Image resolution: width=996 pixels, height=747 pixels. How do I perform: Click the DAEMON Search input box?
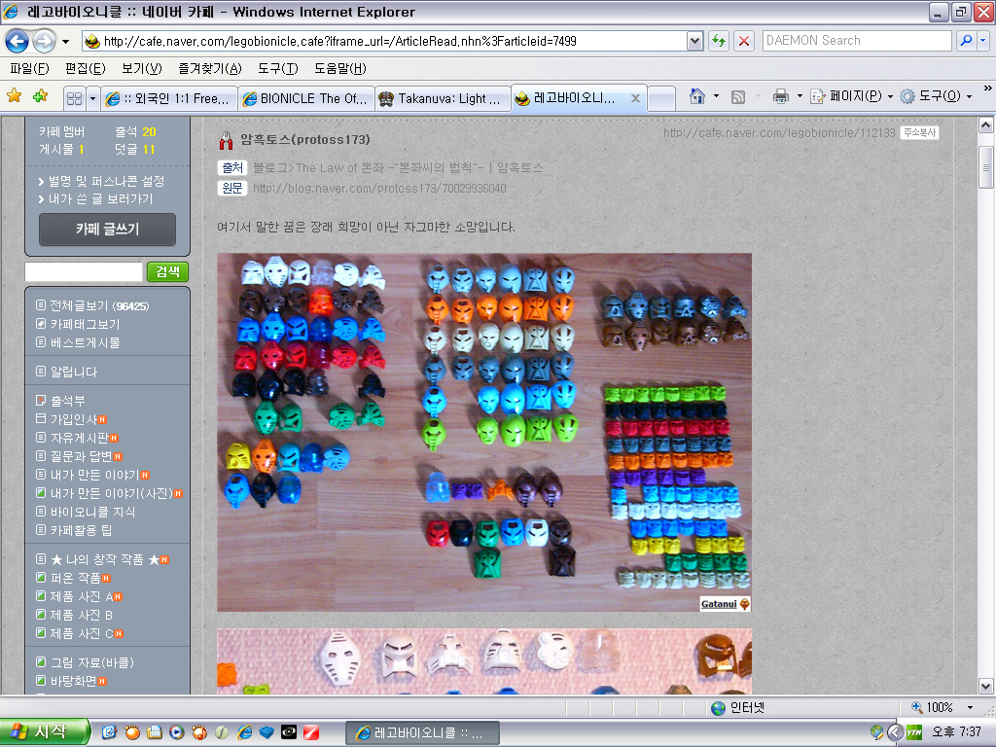pos(856,41)
